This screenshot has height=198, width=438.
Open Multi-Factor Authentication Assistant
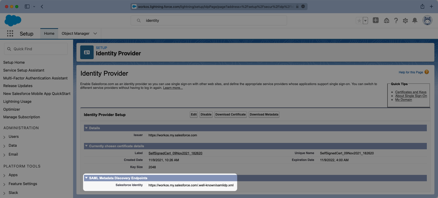(x=36, y=78)
